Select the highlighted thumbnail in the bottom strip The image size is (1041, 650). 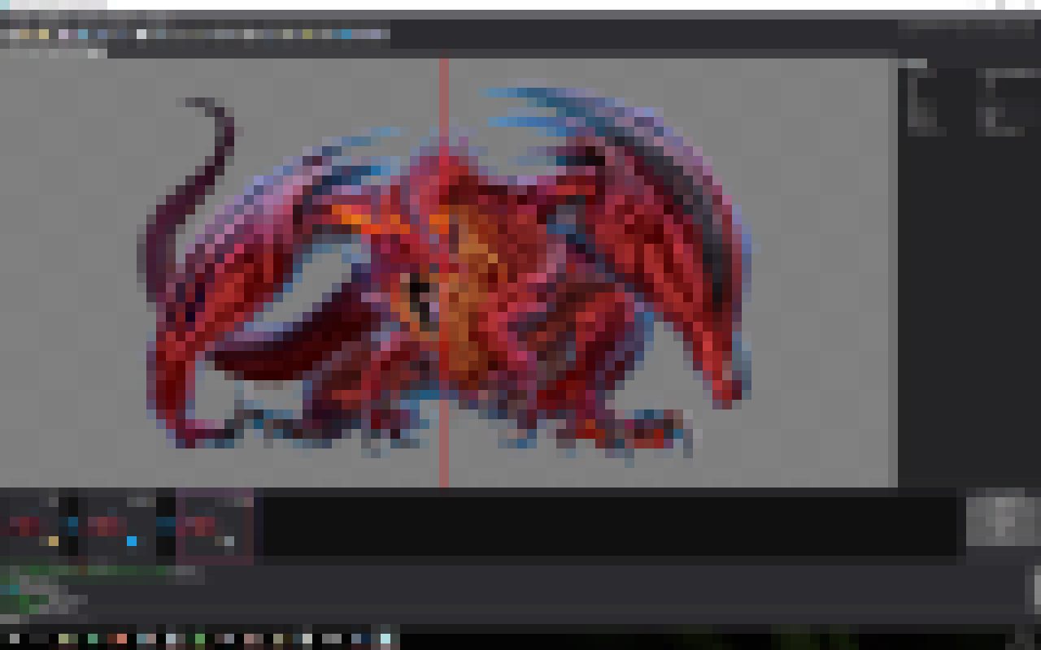click(x=215, y=526)
